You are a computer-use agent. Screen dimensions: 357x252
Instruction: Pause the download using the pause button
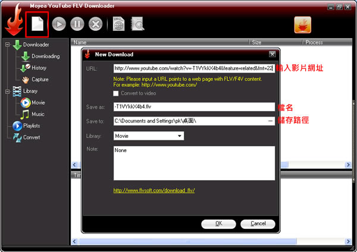coord(77,24)
